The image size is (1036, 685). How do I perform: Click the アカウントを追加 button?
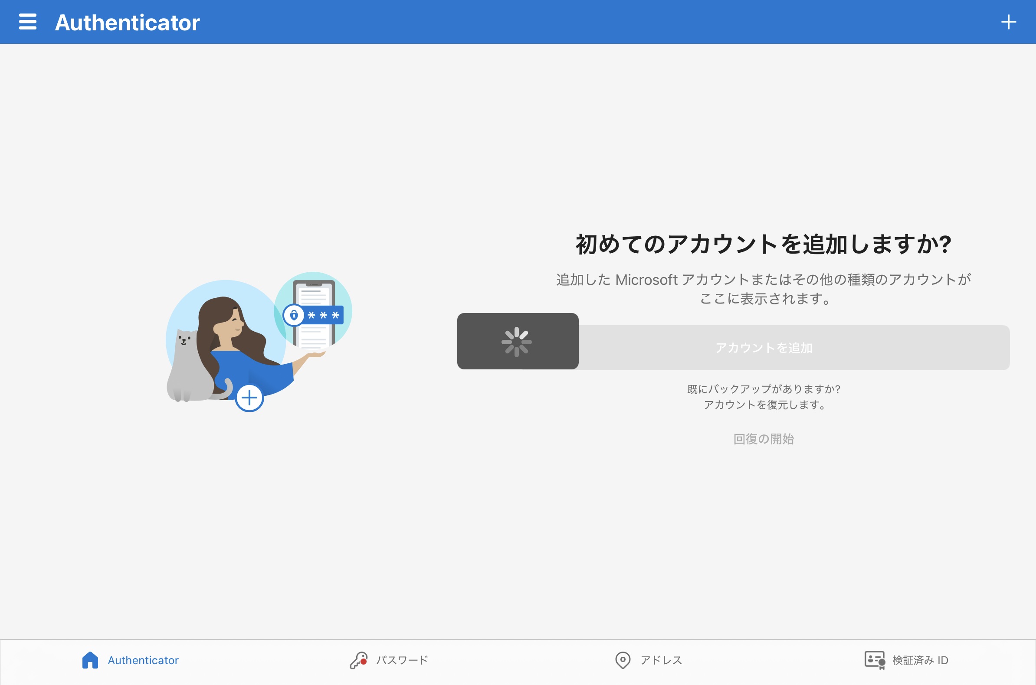(x=763, y=348)
